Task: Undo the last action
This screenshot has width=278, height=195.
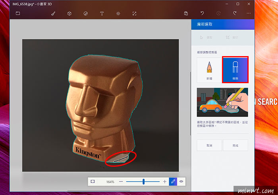Action: 202,13
